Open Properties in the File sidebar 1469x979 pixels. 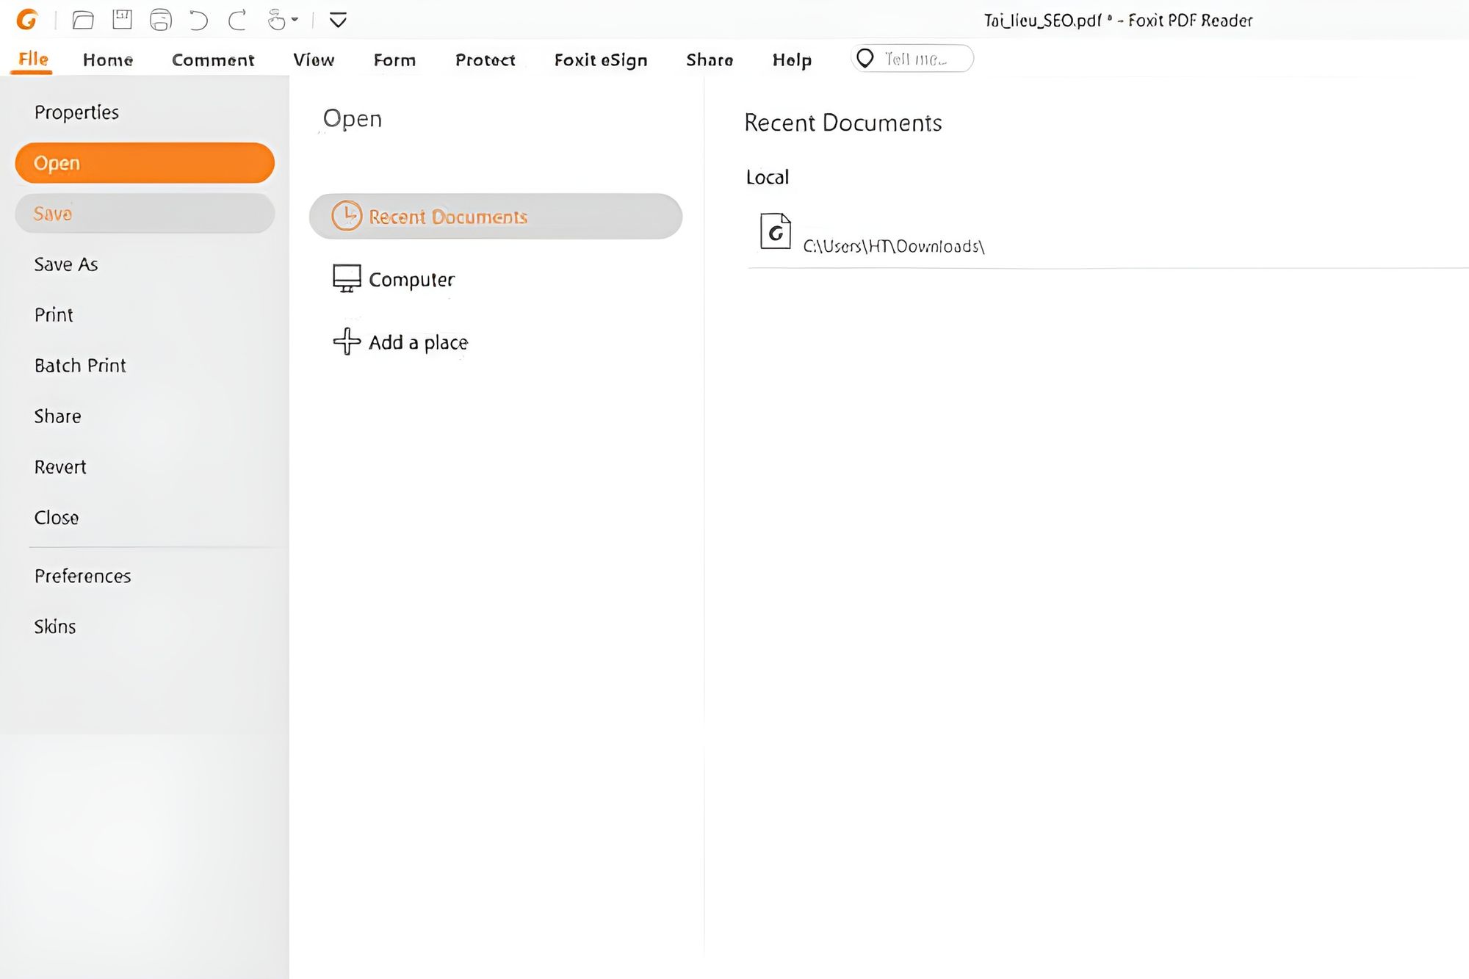[76, 112]
